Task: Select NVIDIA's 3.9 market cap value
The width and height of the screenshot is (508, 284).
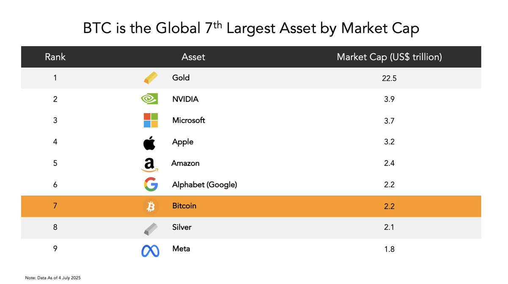Action: tap(389, 99)
